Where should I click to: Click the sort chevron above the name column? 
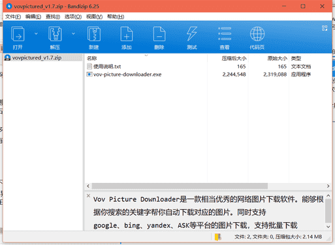point(146,56)
